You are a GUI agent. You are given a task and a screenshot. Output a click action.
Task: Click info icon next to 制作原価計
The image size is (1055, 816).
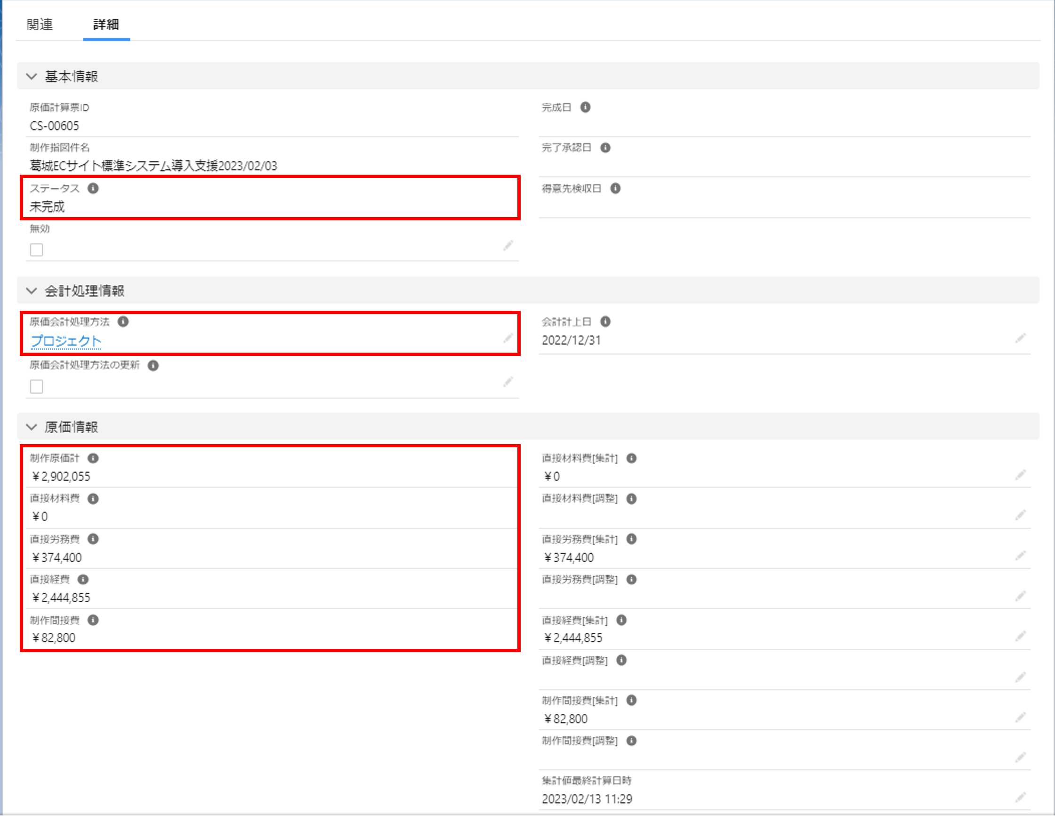93,458
